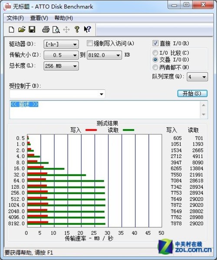Open the 驱动器 [-h-] drive dropdown
Screen dimensions: 217x260
tap(61, 44)
